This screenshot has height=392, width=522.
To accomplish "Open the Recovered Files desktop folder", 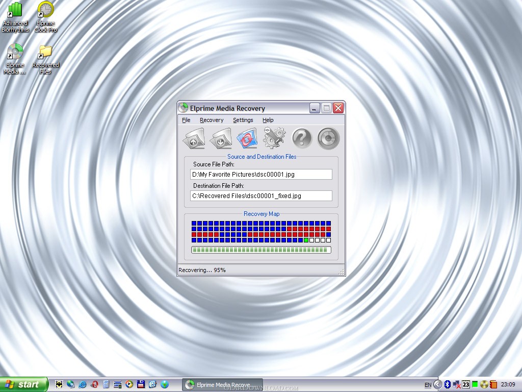I will pyautogui.click(x=45, y=60).
